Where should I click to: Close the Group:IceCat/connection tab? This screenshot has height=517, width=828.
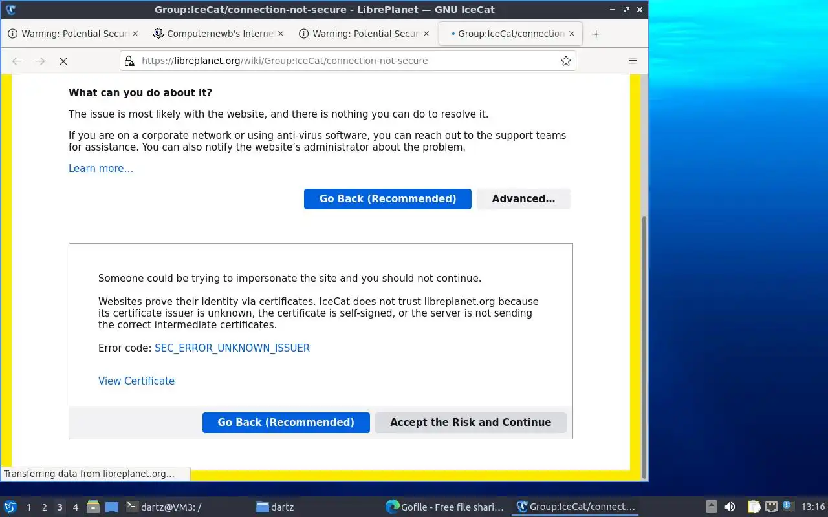tap(572, 34)
